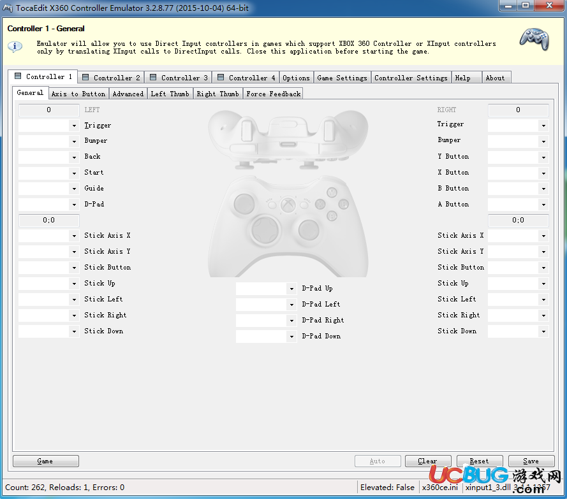This screenshot has width=567, height=499.
Task: Open the Help tab
Action: (x=466, y=78)
